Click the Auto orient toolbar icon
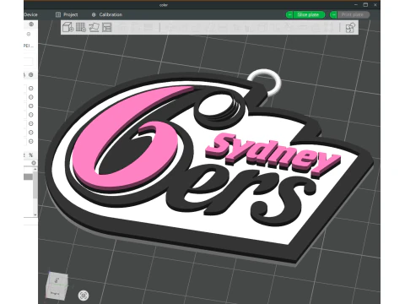 94,27
